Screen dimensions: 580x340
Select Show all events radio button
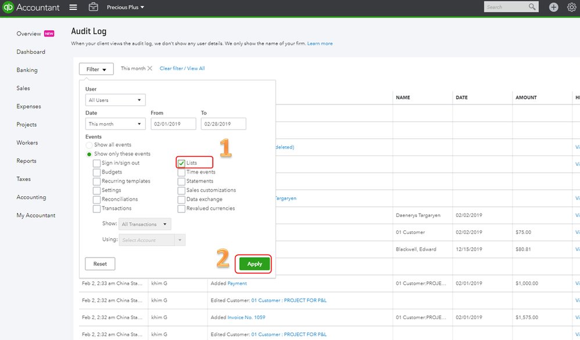click(x=89, y=145)
